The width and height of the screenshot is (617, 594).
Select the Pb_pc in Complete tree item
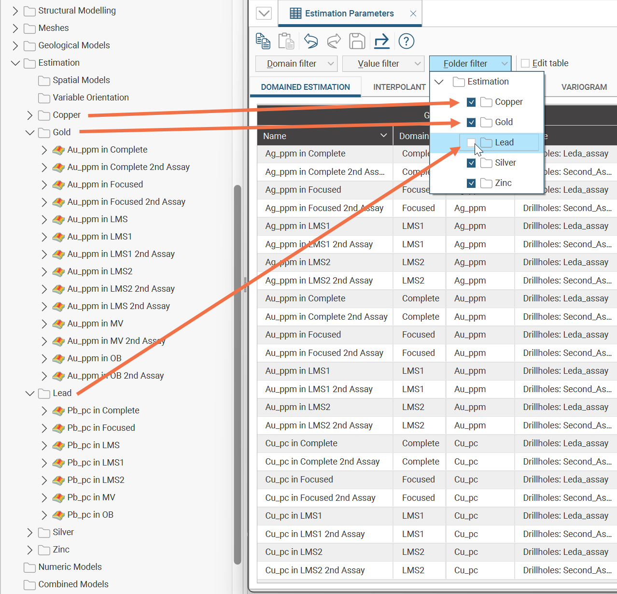103,410
